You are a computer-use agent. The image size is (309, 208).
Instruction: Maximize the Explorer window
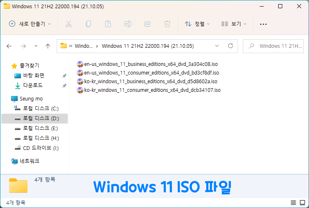coord(280,6)
